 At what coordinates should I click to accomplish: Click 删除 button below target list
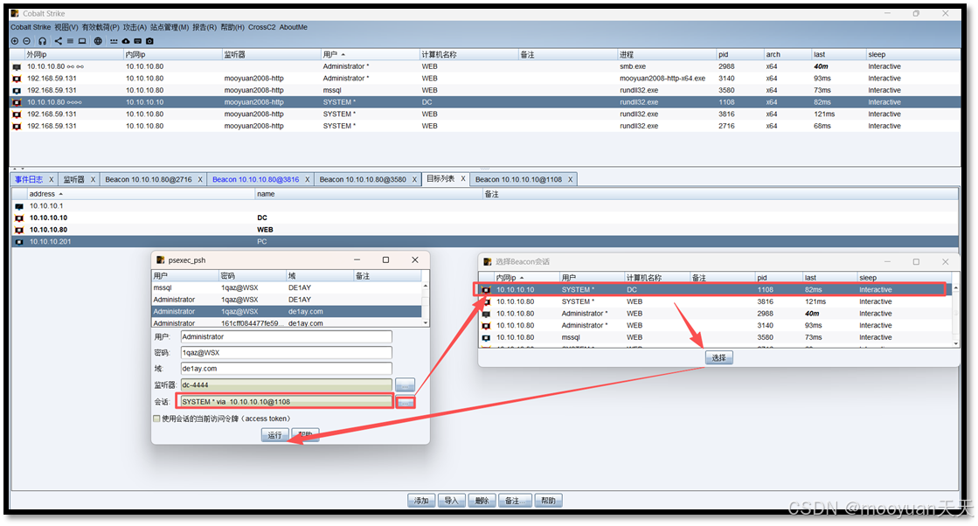[x=482, y=501]
